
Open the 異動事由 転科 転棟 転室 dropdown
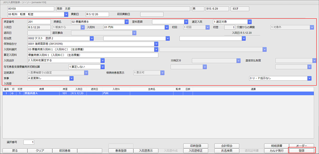[x=66, y=14]
